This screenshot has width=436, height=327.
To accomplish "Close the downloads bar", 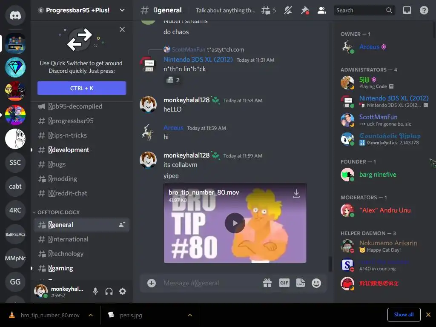I will coord(428,315).
